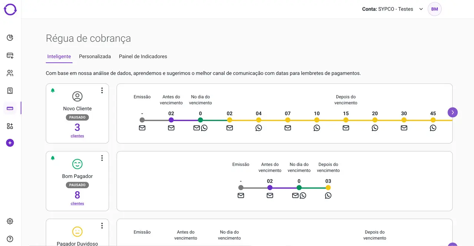The image size is (474, 246).
Task: Open three-dot menu on Novo Cliente card
Action: coord(102,90)
